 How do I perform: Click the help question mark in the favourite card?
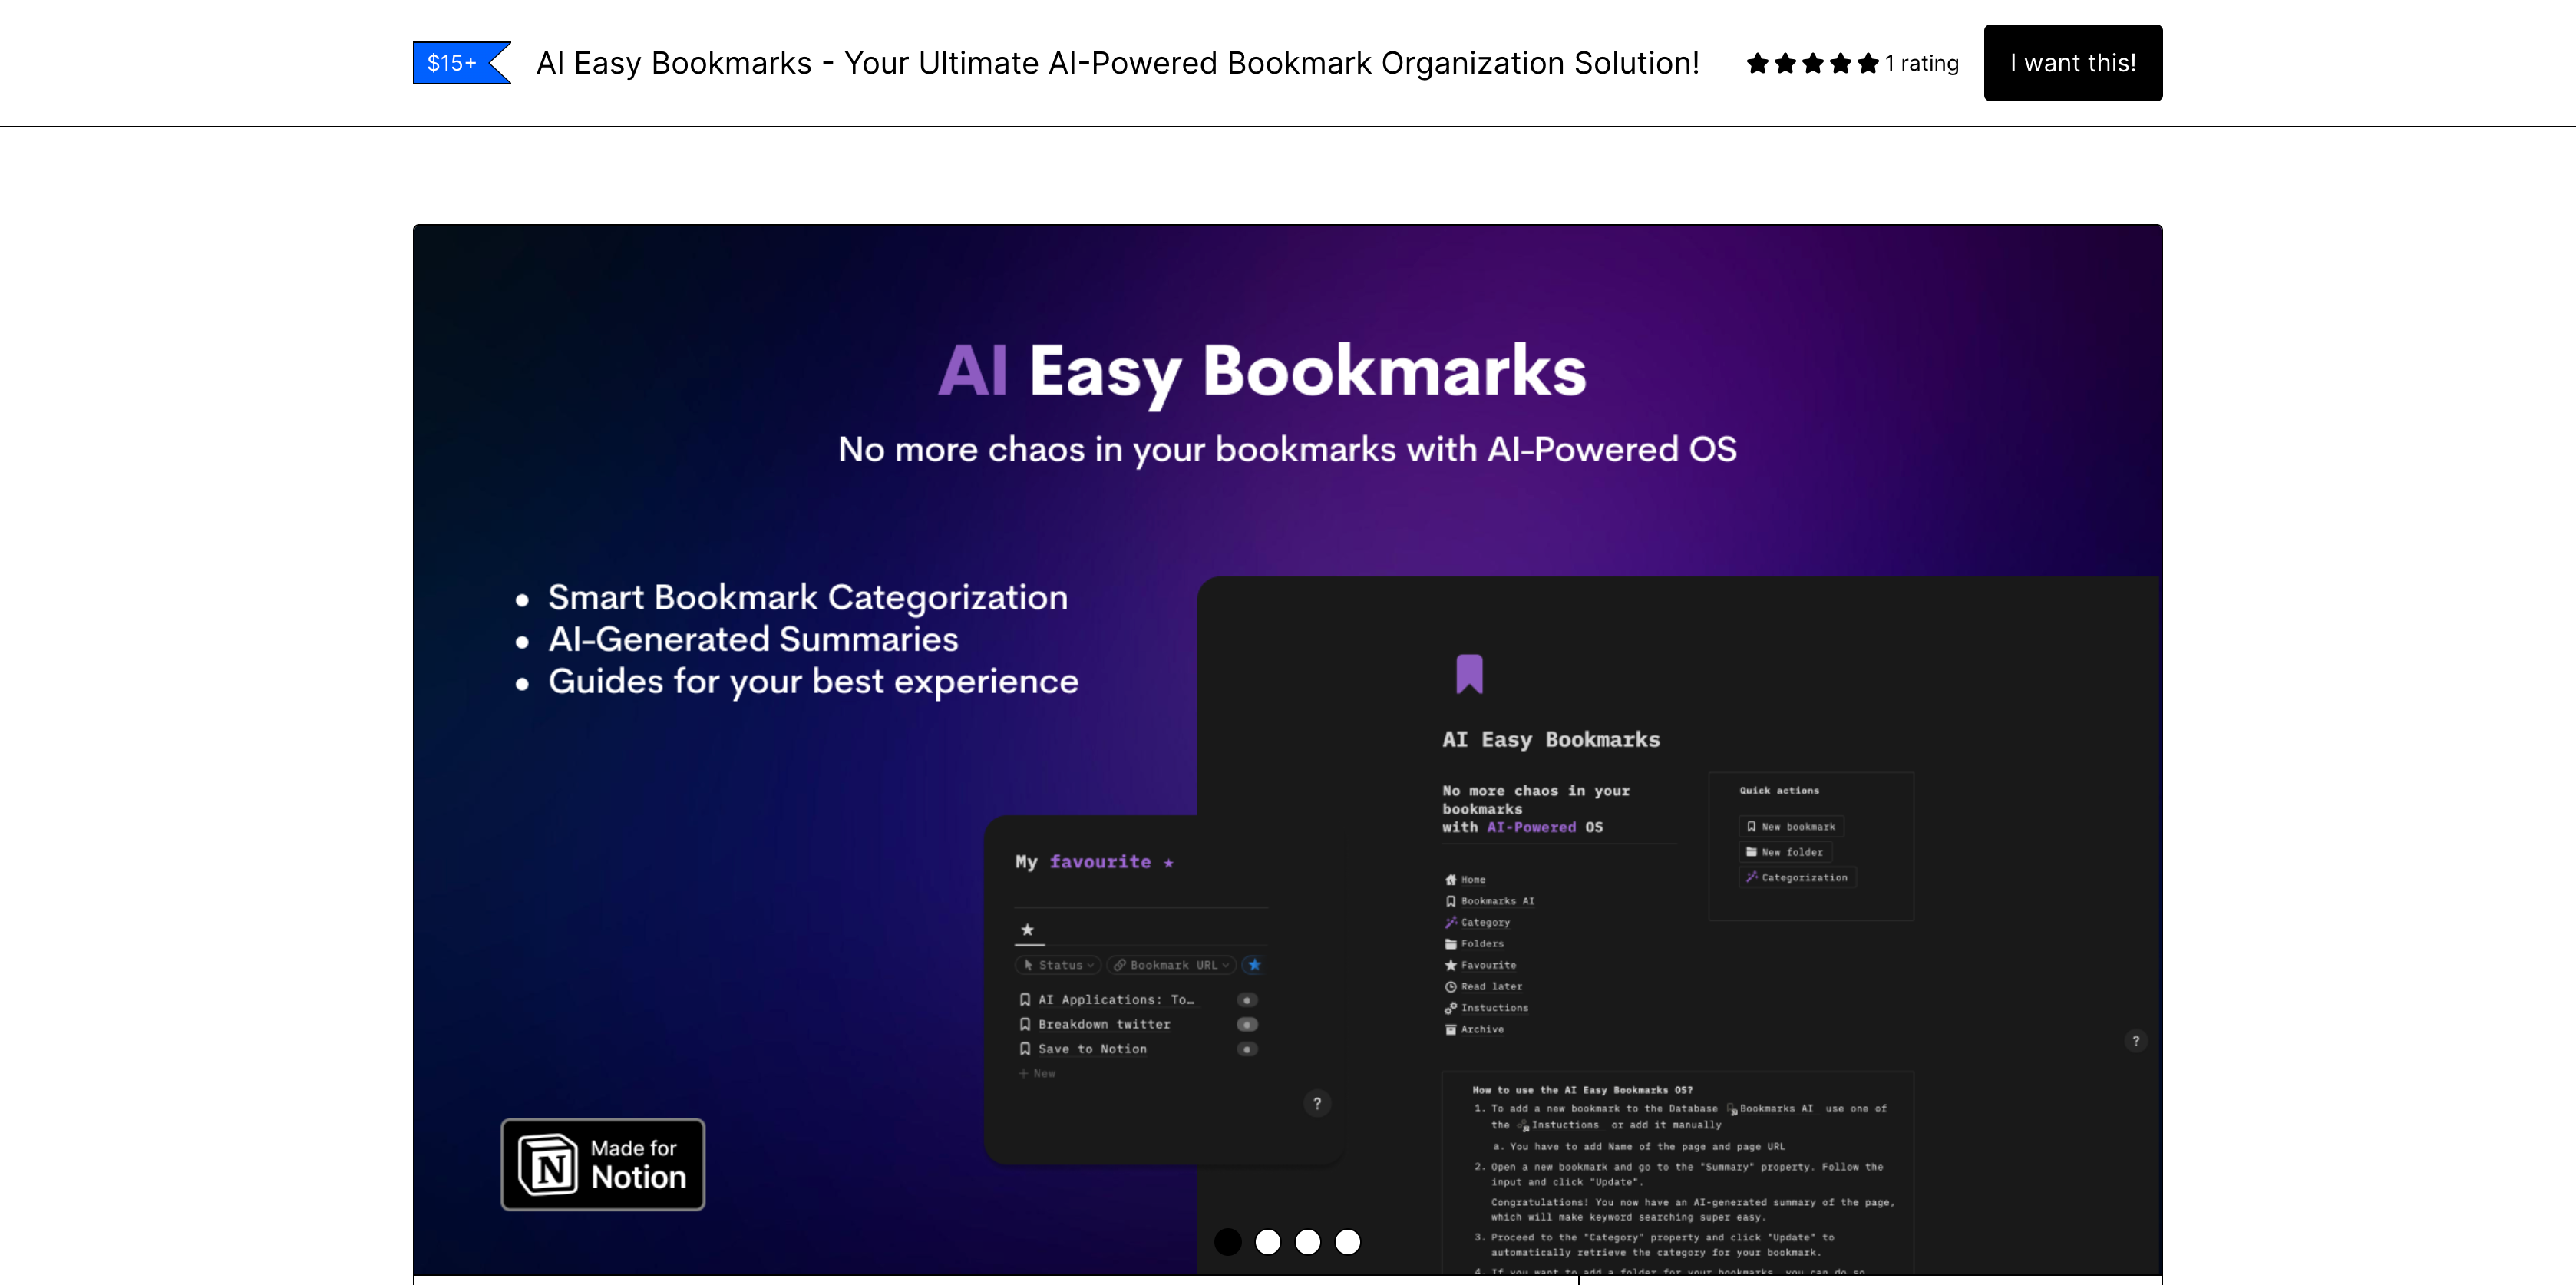1317,1103
